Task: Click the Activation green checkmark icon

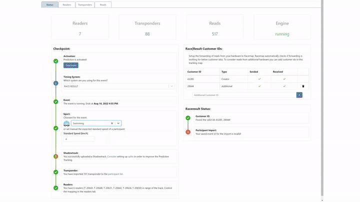Action: pos(56,61)
